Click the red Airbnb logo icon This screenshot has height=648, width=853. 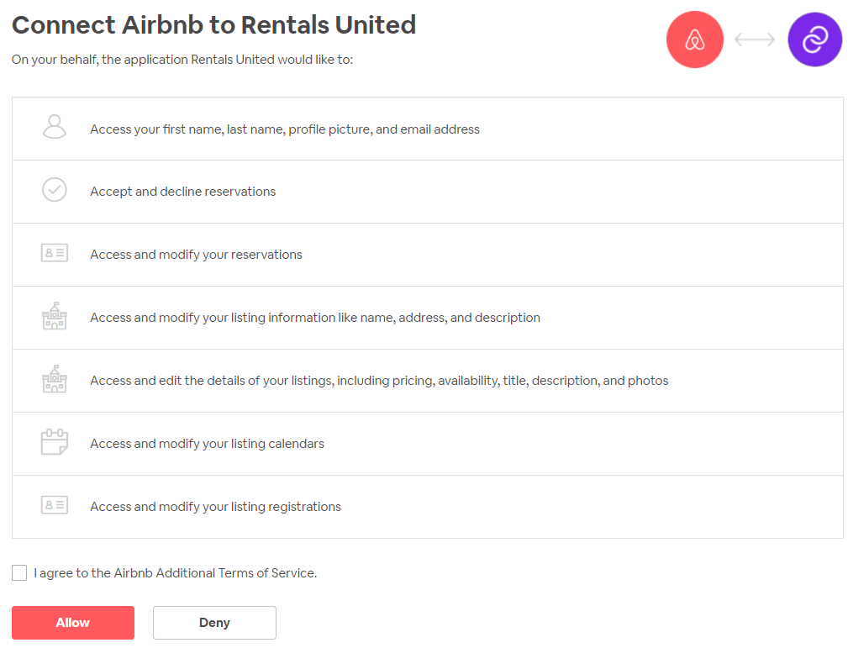click(694, 40)
